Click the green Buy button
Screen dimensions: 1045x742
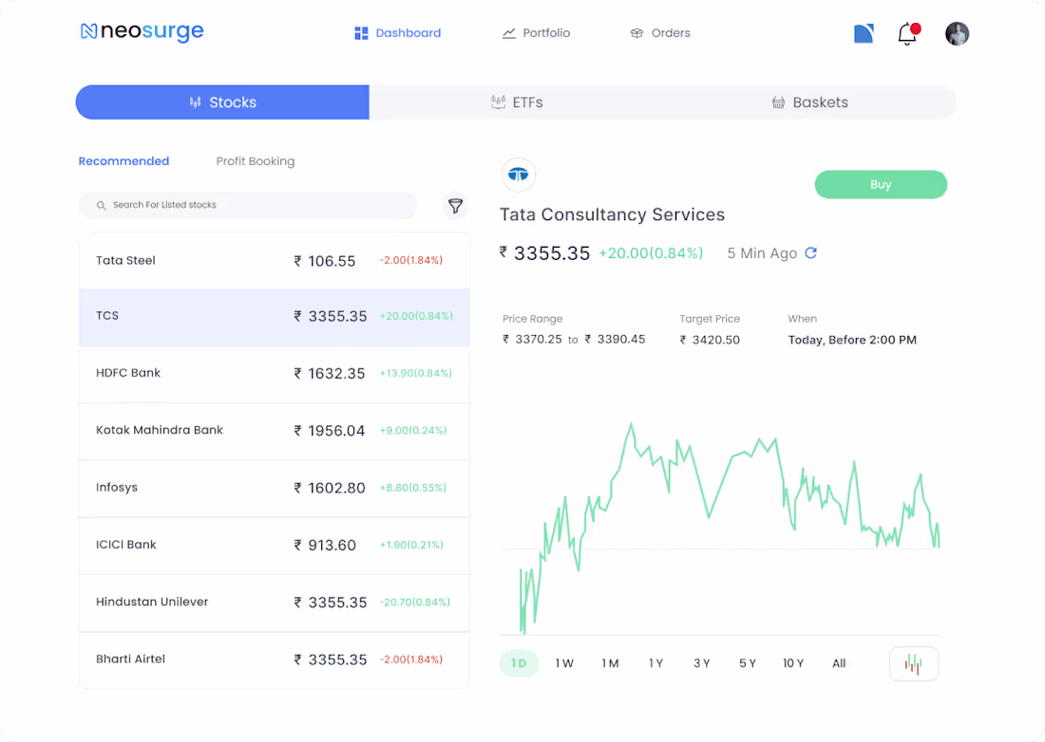881,184
